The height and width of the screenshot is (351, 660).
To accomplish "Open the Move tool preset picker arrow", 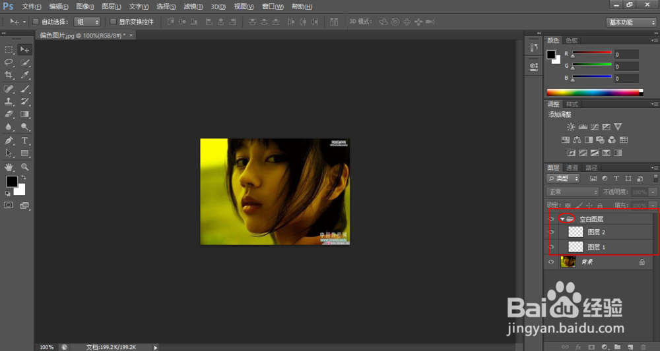I will [24, 22].
